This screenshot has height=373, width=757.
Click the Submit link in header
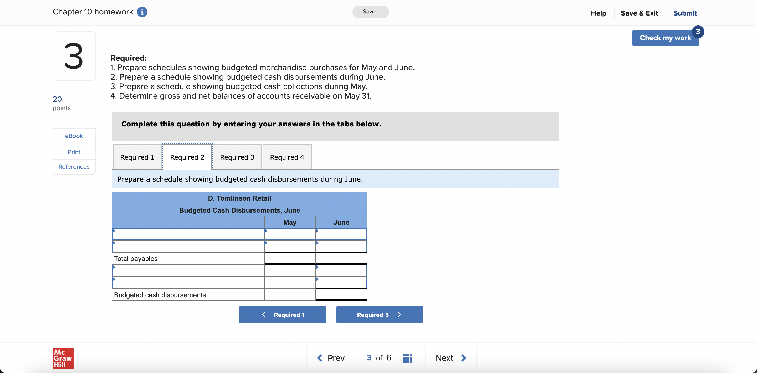pyautogui.click(x=685, y=13)
